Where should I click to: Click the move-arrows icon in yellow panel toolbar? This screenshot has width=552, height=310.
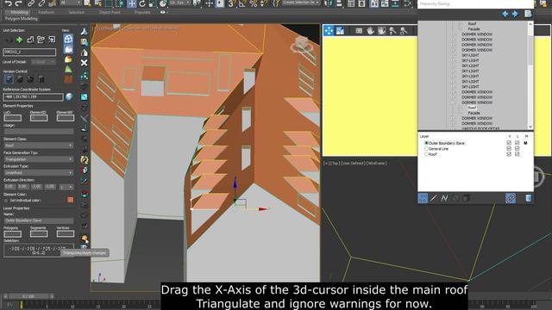pos(329,31)
